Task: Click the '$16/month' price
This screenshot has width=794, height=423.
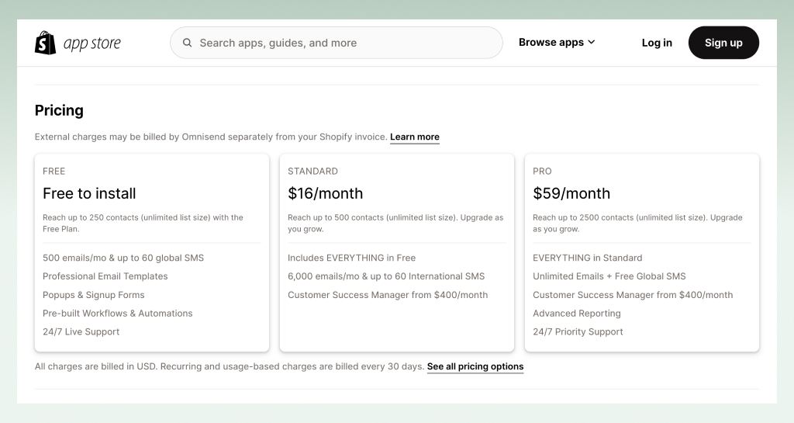Action: [325, 193]
